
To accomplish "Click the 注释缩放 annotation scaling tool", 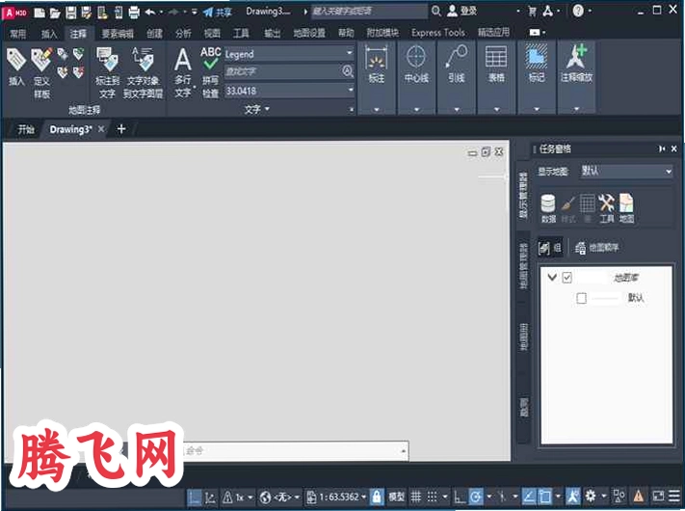I will tap(576, 66).
